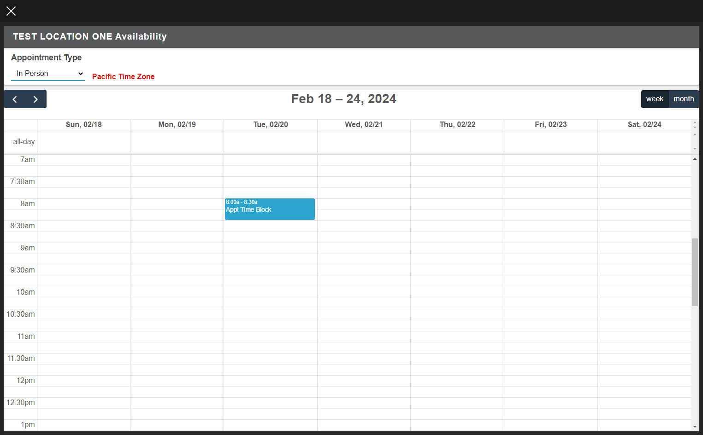Click the all-day row label
This screenshot has width=703, height=435.
pyautogui.click(x=24, y=142)
